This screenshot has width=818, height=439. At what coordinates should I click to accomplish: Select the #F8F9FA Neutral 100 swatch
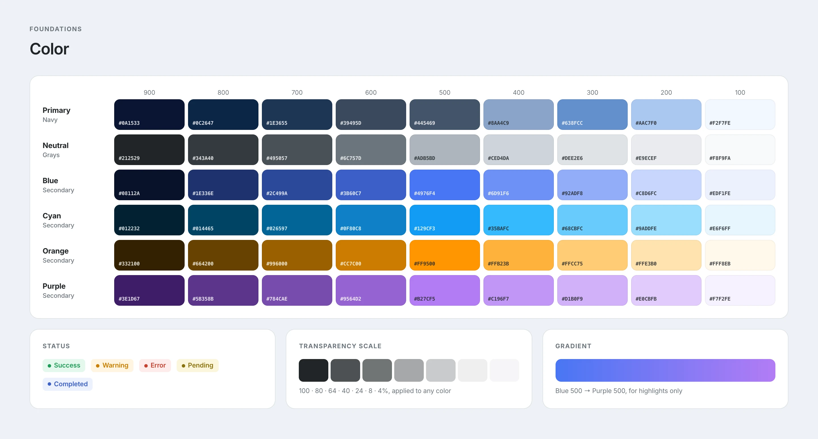pyautogui.click(x=740, y=150)
